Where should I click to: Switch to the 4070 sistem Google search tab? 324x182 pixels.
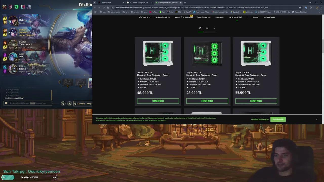click(139, 2)
